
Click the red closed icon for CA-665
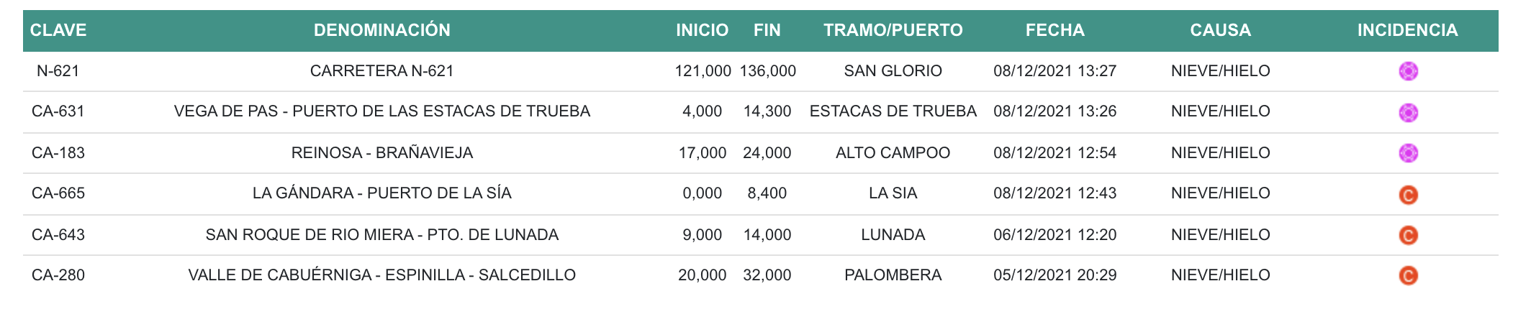(1408, 194)
